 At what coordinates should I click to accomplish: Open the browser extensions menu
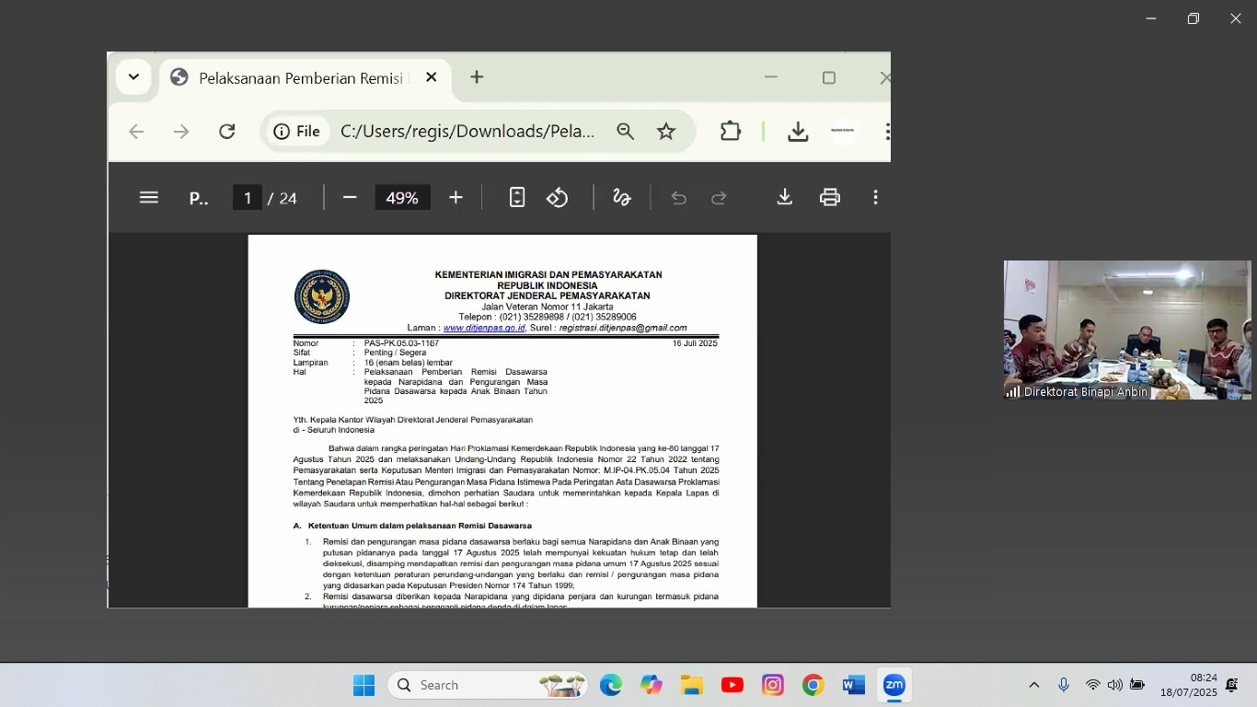[731, 132]
